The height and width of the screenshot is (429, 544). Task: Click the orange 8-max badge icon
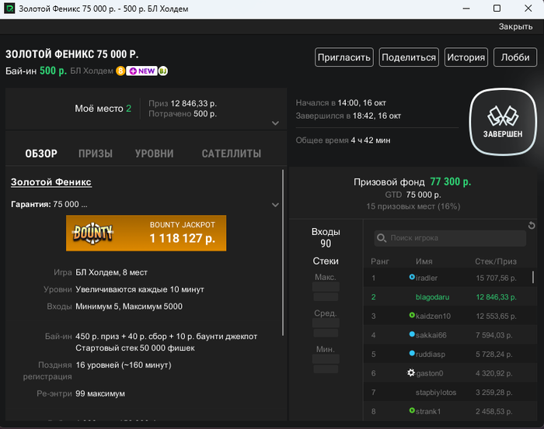(120, 71)
